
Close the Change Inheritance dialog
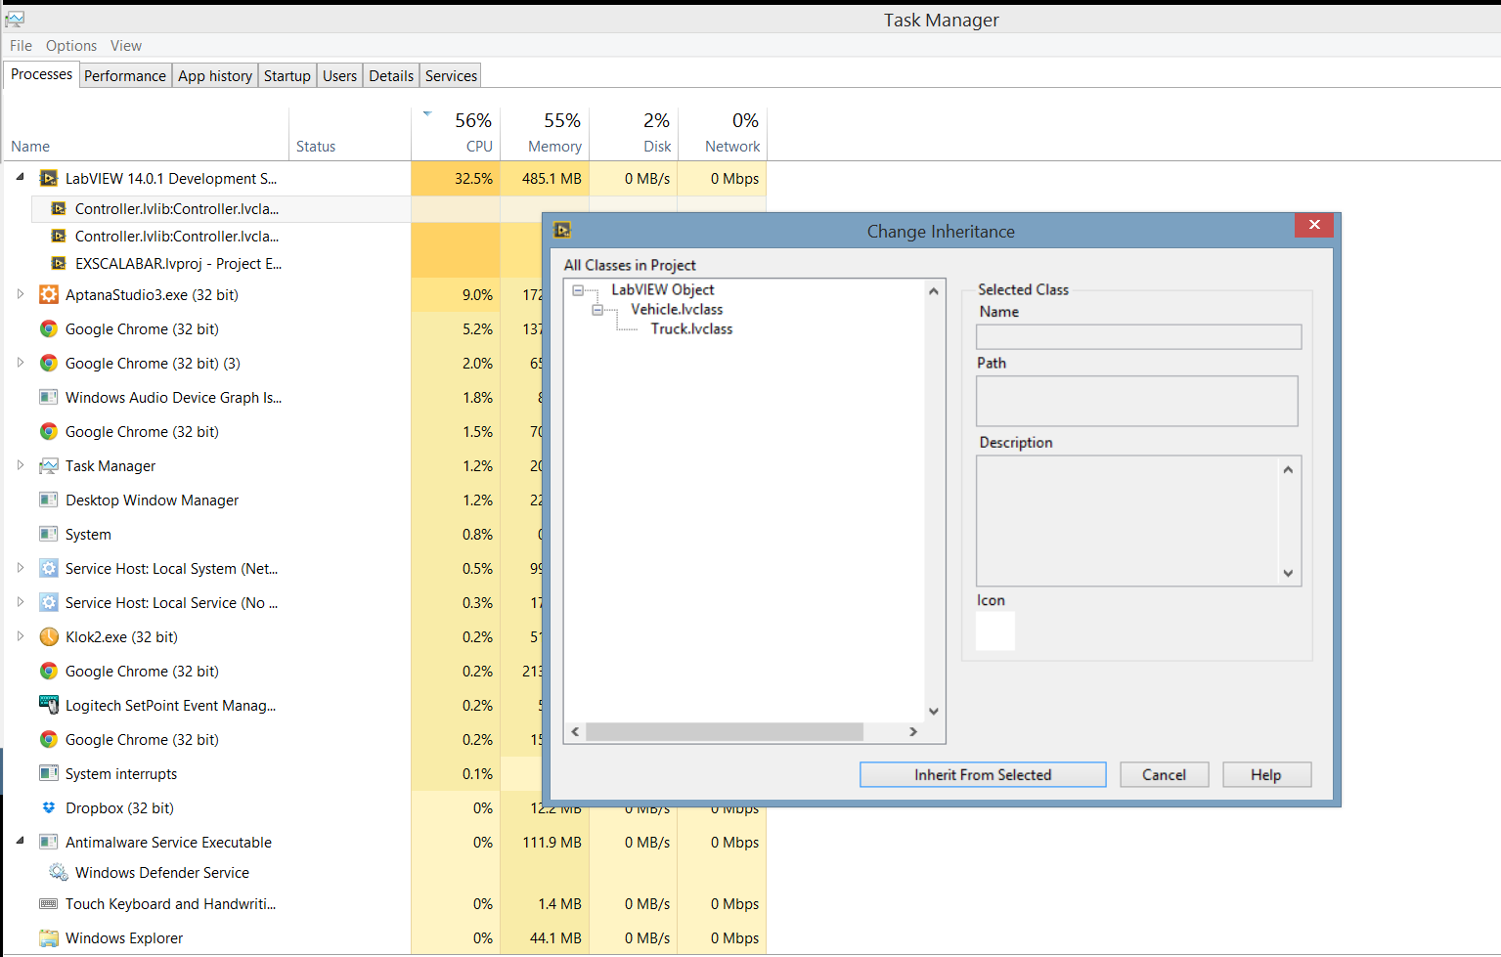tap(1314, 225)
